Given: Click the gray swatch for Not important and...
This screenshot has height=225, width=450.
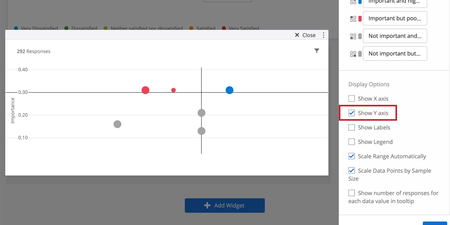Looking at the screenshot, I should (360, 36).
